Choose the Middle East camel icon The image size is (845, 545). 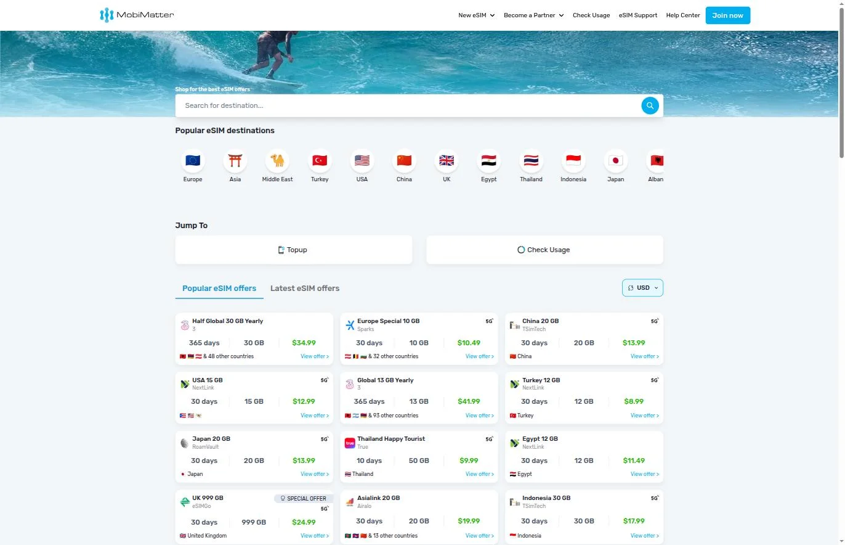278,161
